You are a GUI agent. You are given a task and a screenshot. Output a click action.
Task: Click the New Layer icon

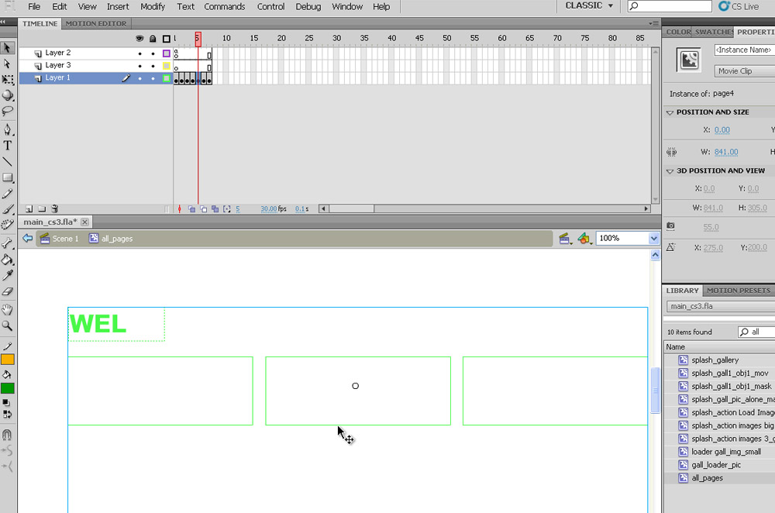29,209
